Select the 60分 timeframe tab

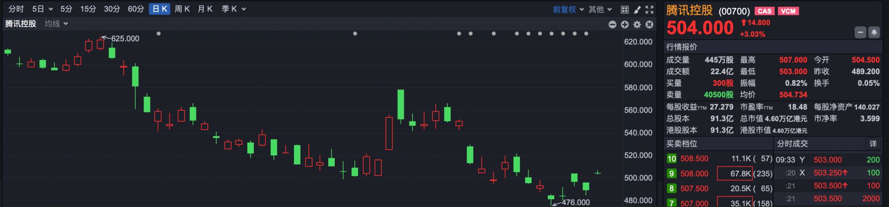pos(136,9)
